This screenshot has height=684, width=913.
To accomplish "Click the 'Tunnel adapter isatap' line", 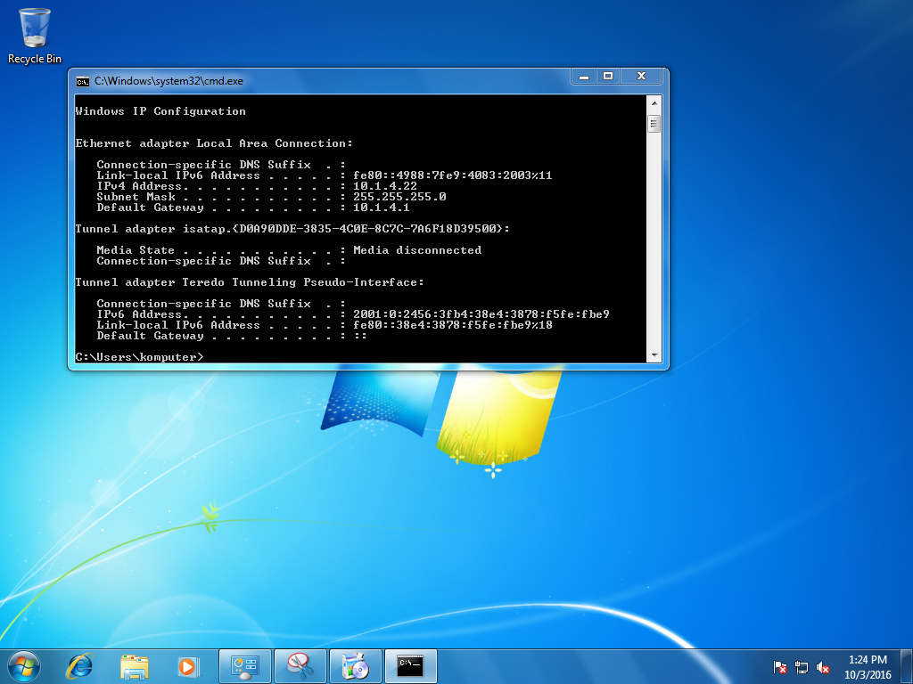I will (x=292, y=229).
